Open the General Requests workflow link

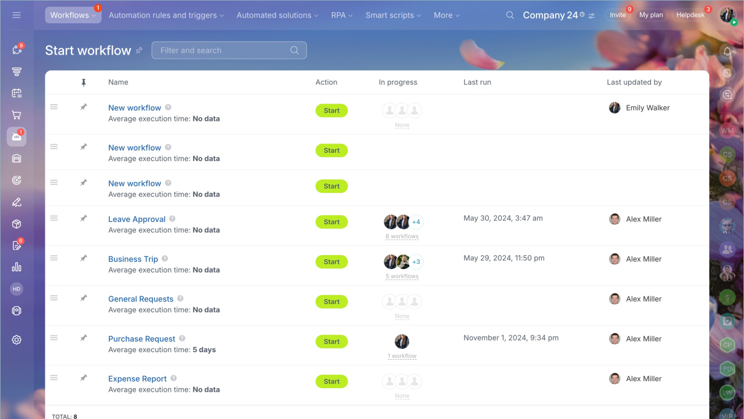tap(141, 299)
